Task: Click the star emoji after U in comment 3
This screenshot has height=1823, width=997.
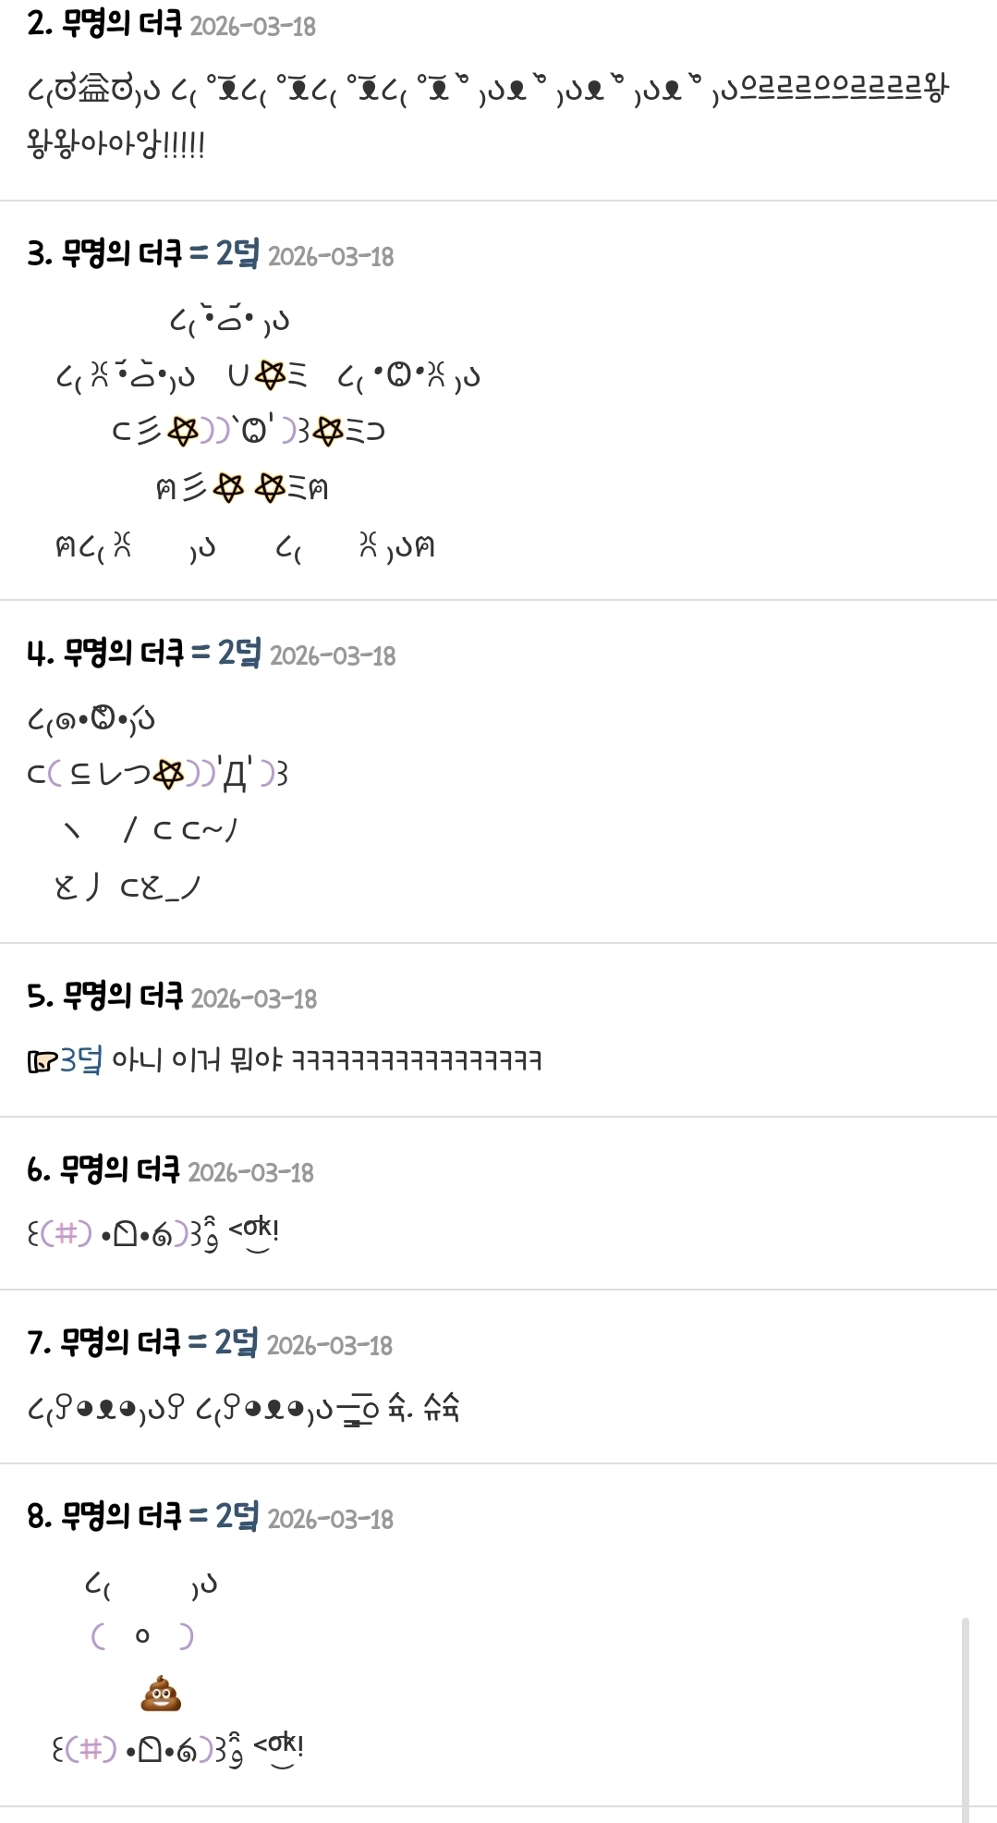Action: [x=269, y=374]
